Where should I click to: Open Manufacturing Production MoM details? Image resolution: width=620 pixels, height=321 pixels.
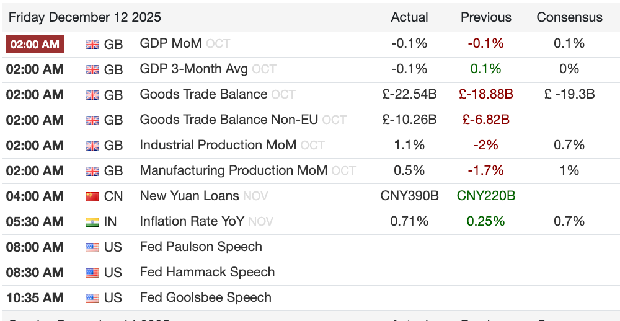(233, 170)
